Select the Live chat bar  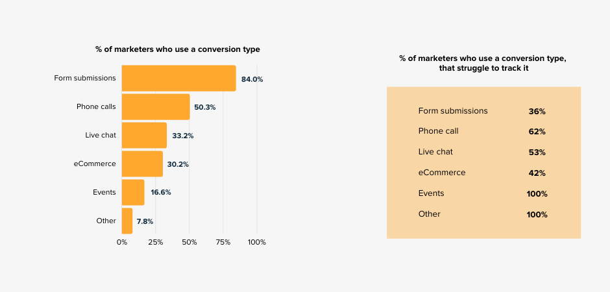click(x=144, y=136)
